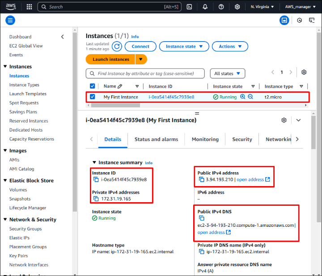The image size is (322, 276).
Task: Go to previous page of instances
Action: coord(273,72)
